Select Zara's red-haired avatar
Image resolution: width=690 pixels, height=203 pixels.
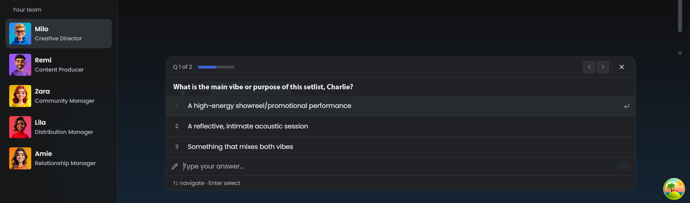pos(20,96)
